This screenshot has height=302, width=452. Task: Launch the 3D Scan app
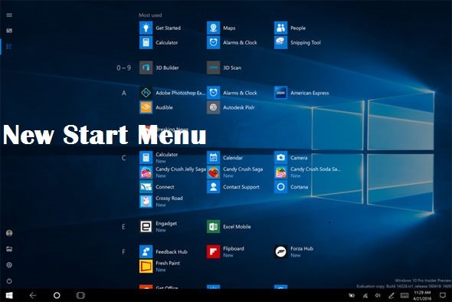coord(224,67)
